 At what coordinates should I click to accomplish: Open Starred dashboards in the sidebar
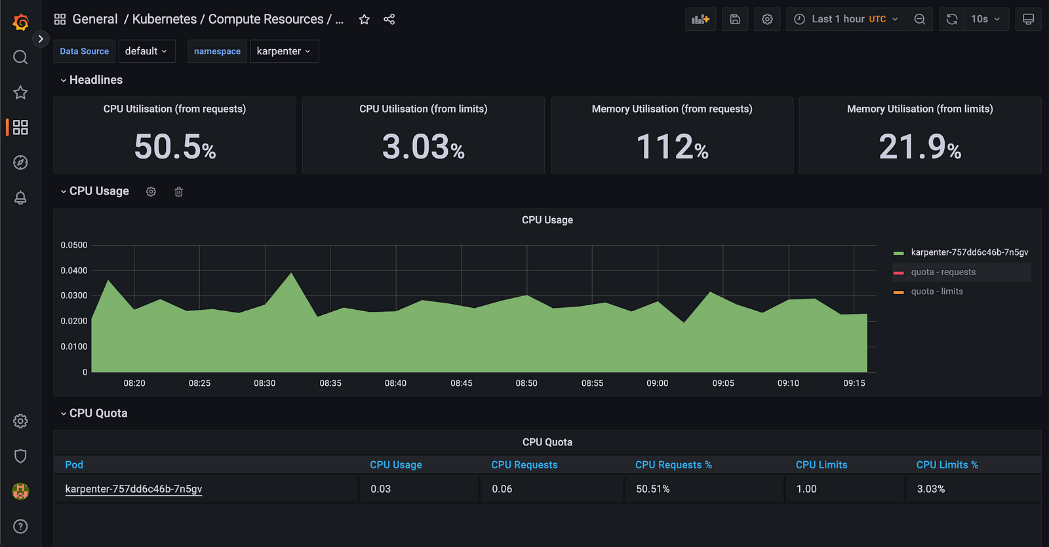click(x=20, y=92)
